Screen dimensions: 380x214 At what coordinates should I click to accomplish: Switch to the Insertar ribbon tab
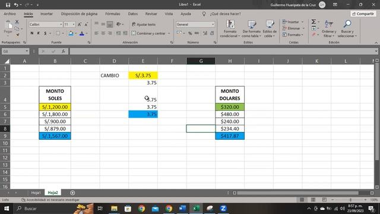tap(46, 14)
